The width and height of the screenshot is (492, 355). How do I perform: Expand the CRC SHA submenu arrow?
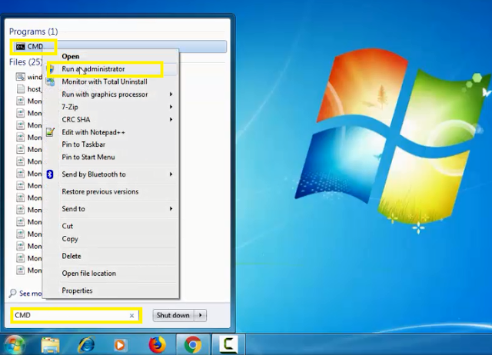click(x=171, y=119)
